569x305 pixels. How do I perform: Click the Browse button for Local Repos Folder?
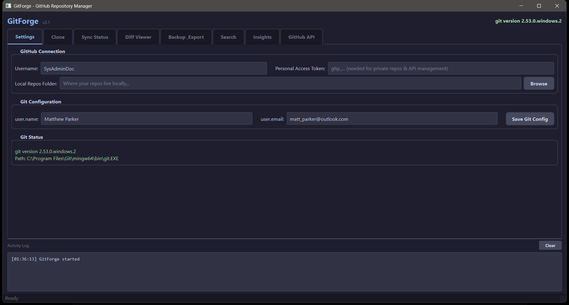538,83
